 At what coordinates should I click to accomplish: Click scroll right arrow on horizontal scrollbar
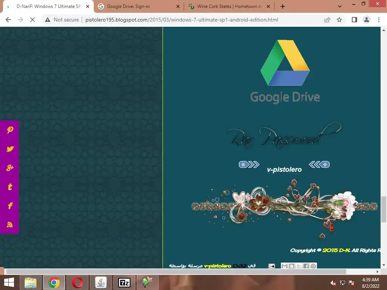[378, 271]
